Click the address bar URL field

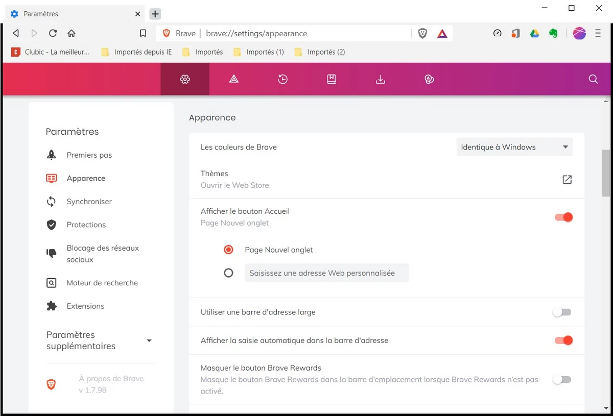click(x=304, y=33)
